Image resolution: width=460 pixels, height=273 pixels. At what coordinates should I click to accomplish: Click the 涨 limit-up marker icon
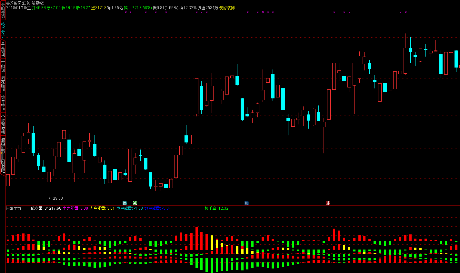coord(328,203)
